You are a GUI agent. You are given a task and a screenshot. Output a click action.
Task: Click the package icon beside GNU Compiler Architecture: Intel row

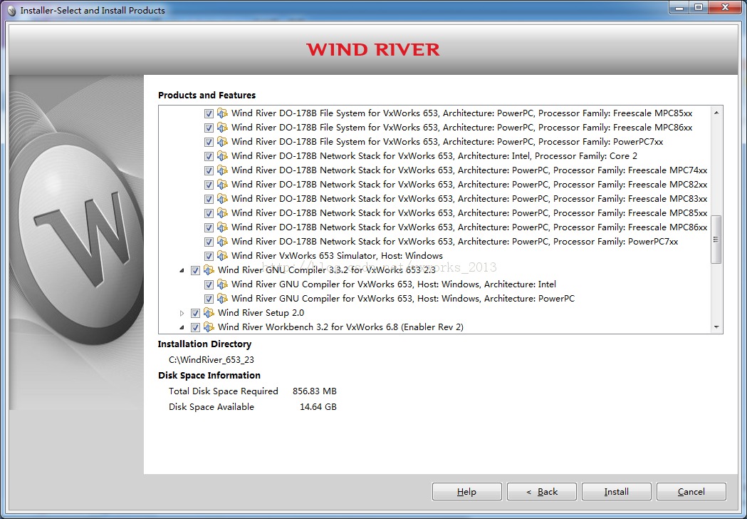[222, 284]
